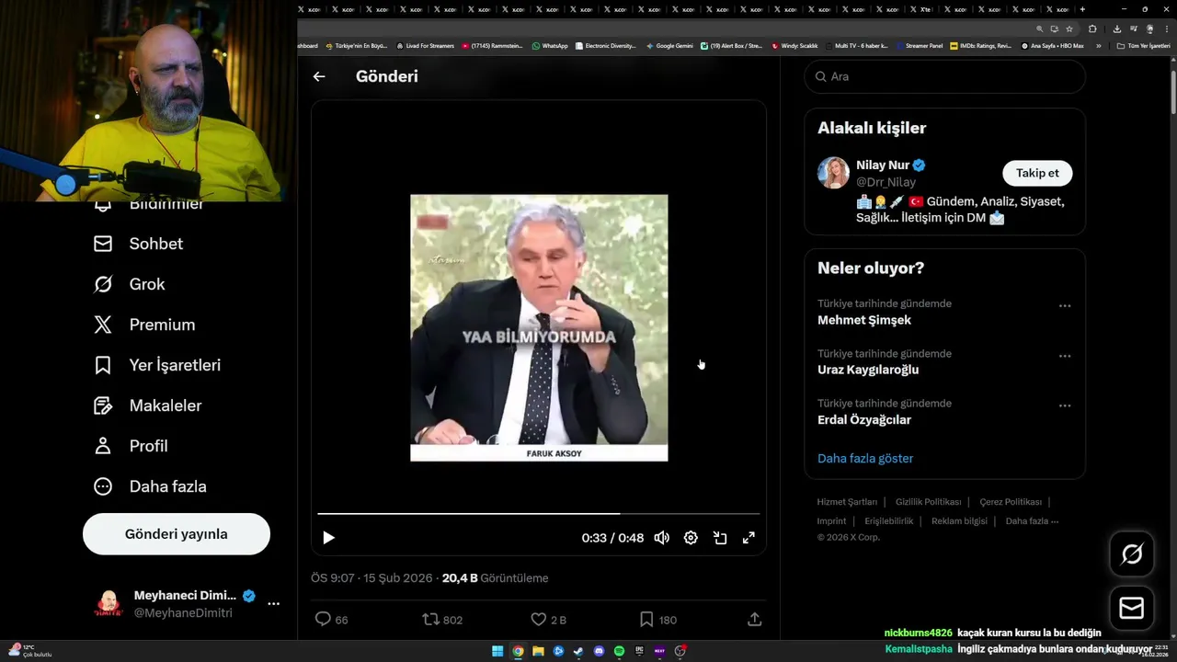The width and height of the screenshot is (1177, 662).
Task: Go to Profil in the sidebar
Action: pos(131,446)
